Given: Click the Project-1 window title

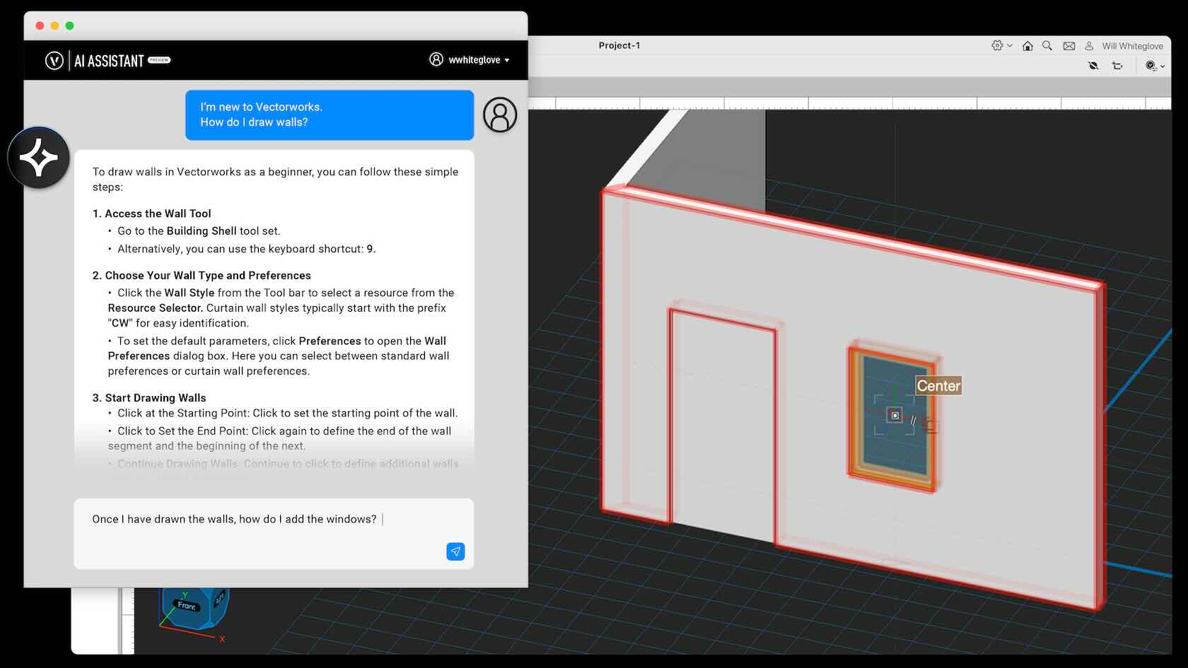Looking at the screenshot, I should 619,45.
